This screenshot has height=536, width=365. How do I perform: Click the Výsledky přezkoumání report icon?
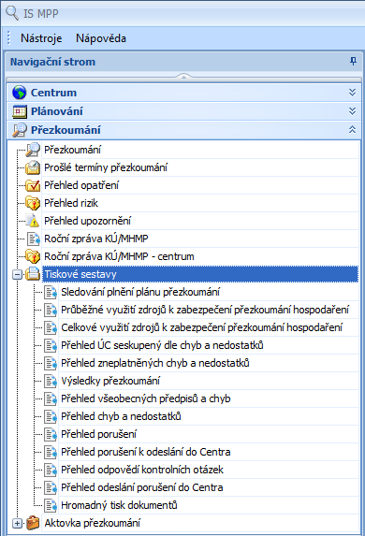[51, 381]
